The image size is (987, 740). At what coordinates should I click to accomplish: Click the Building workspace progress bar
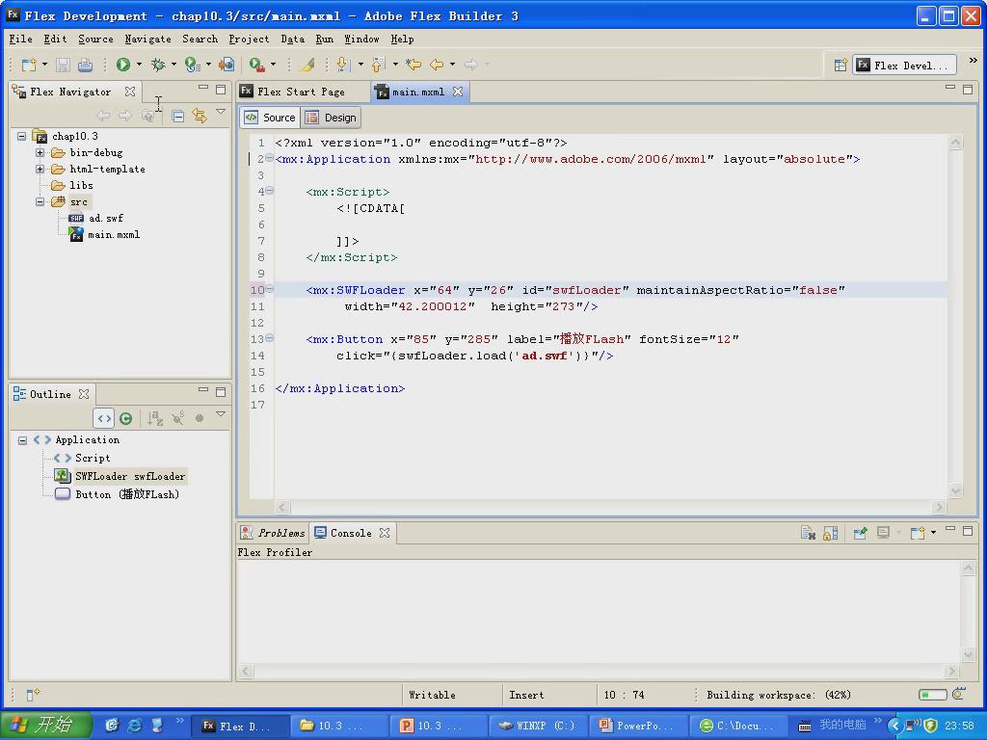pyautogui.click(x=933, y=695)
